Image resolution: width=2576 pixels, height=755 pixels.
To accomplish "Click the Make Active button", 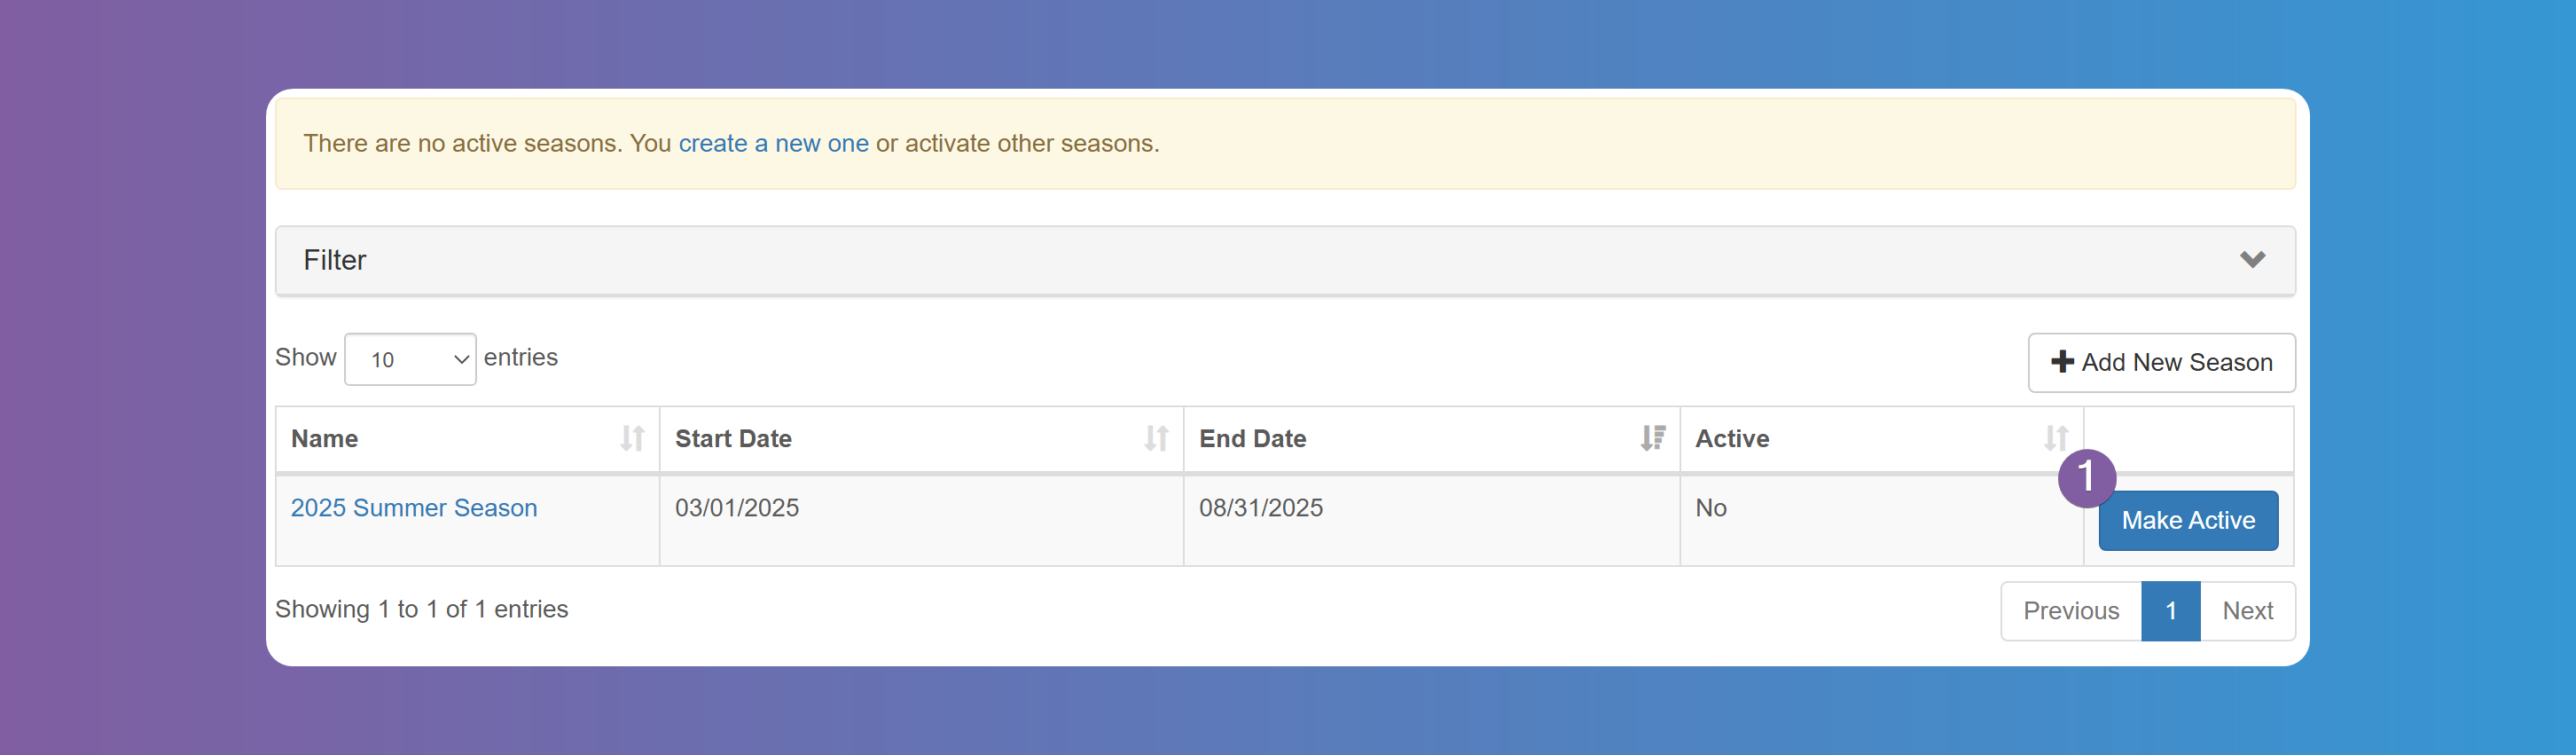I will pos(2188,520).
